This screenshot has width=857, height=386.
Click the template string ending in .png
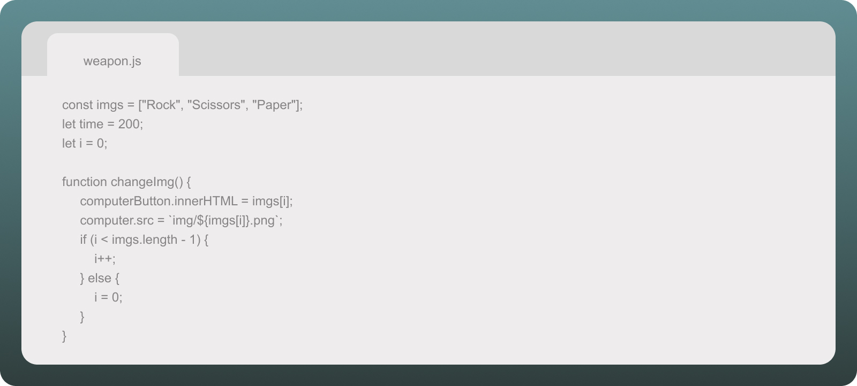pos(225,220)
